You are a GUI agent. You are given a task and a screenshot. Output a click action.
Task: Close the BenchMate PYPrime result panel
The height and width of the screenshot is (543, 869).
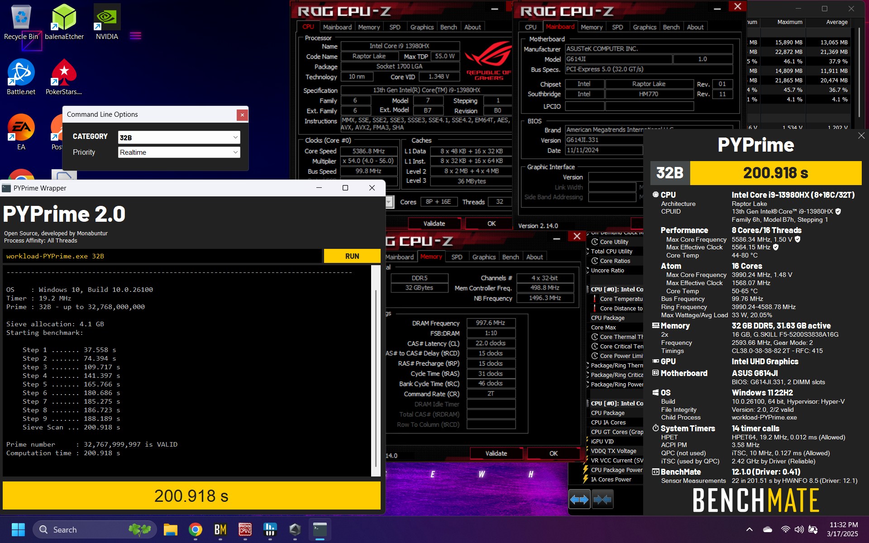tap(861, 136)
